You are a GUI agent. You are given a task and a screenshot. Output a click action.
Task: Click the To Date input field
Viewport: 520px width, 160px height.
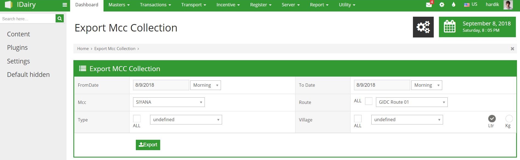pos(382,85)
